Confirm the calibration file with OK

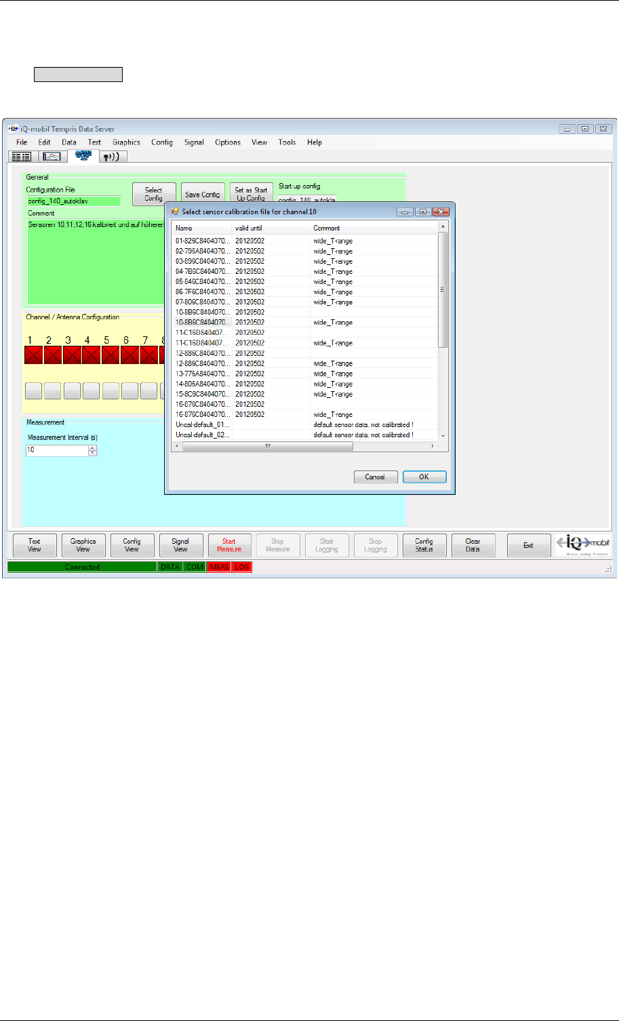pos(424,477)
